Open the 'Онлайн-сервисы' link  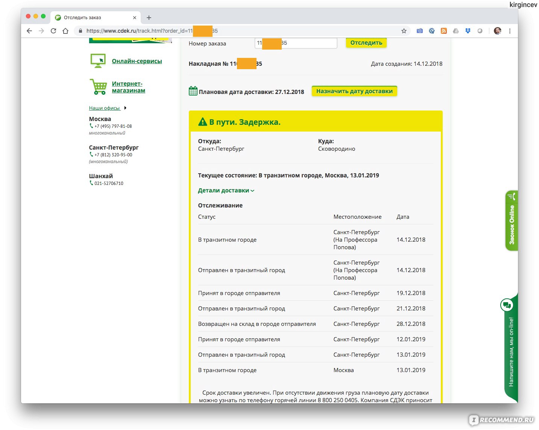[x=137, y=61]
